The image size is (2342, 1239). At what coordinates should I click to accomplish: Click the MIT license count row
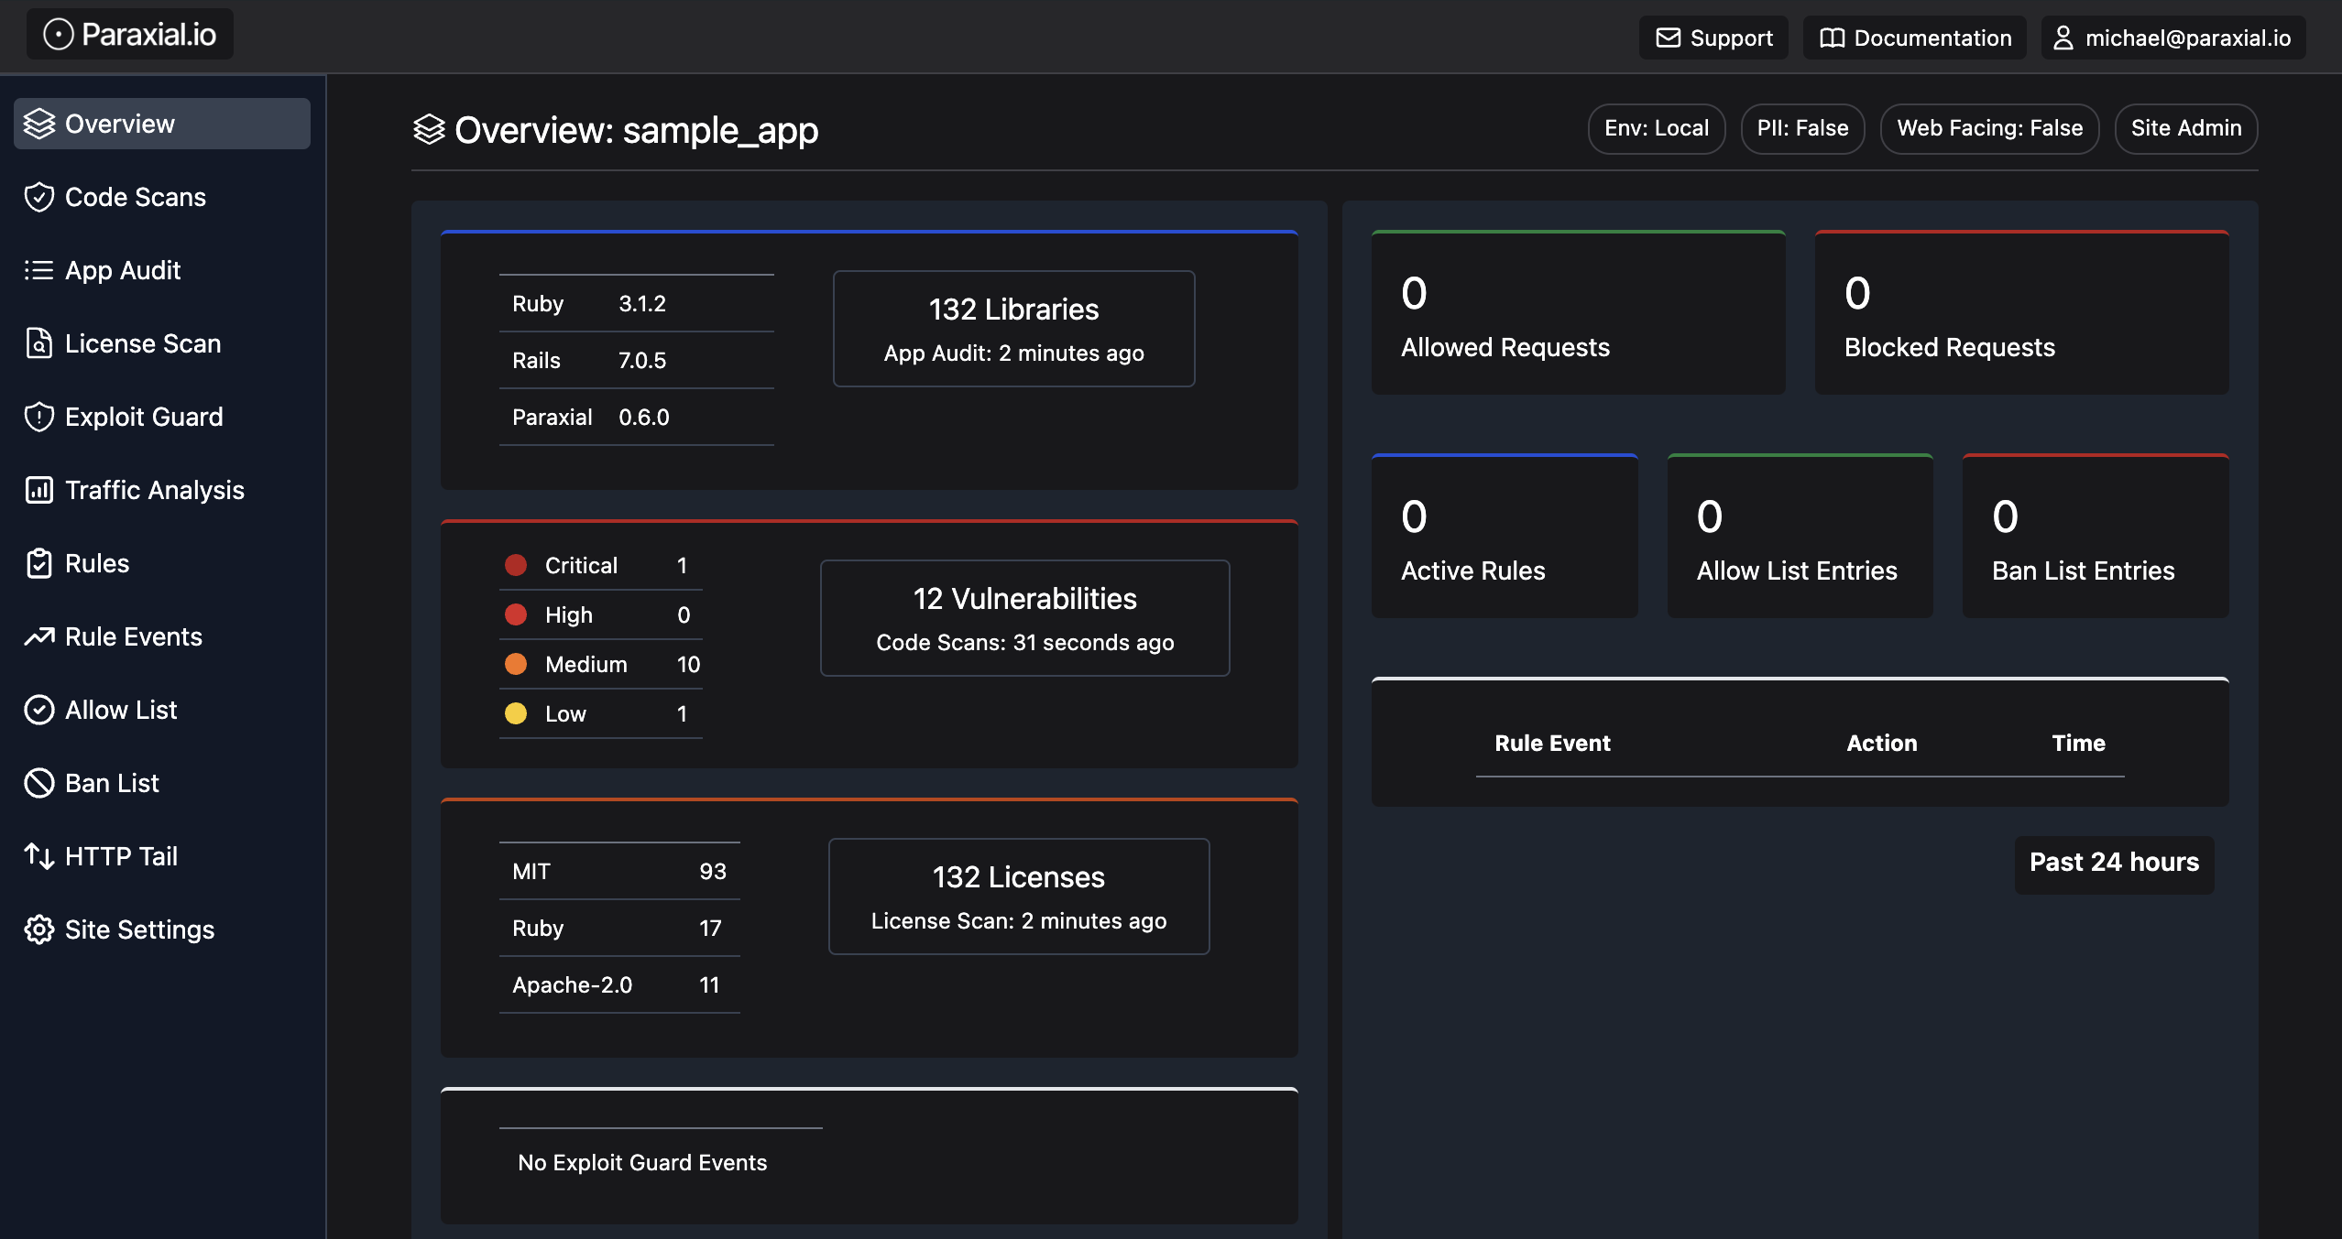(619, 871)
